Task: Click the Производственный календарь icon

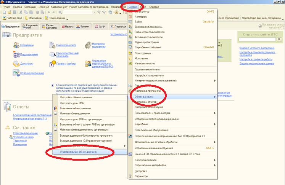Action: 52,54
